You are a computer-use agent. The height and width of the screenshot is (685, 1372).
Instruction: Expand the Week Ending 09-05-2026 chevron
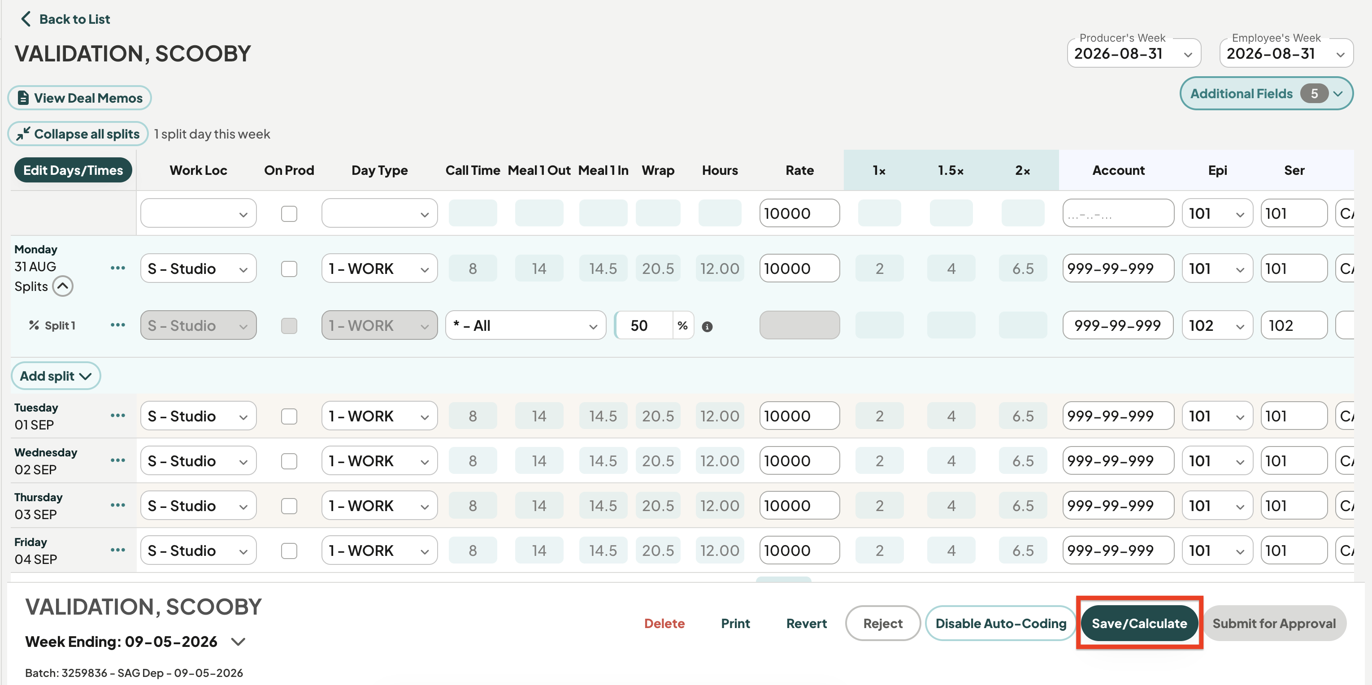point(238,642)
